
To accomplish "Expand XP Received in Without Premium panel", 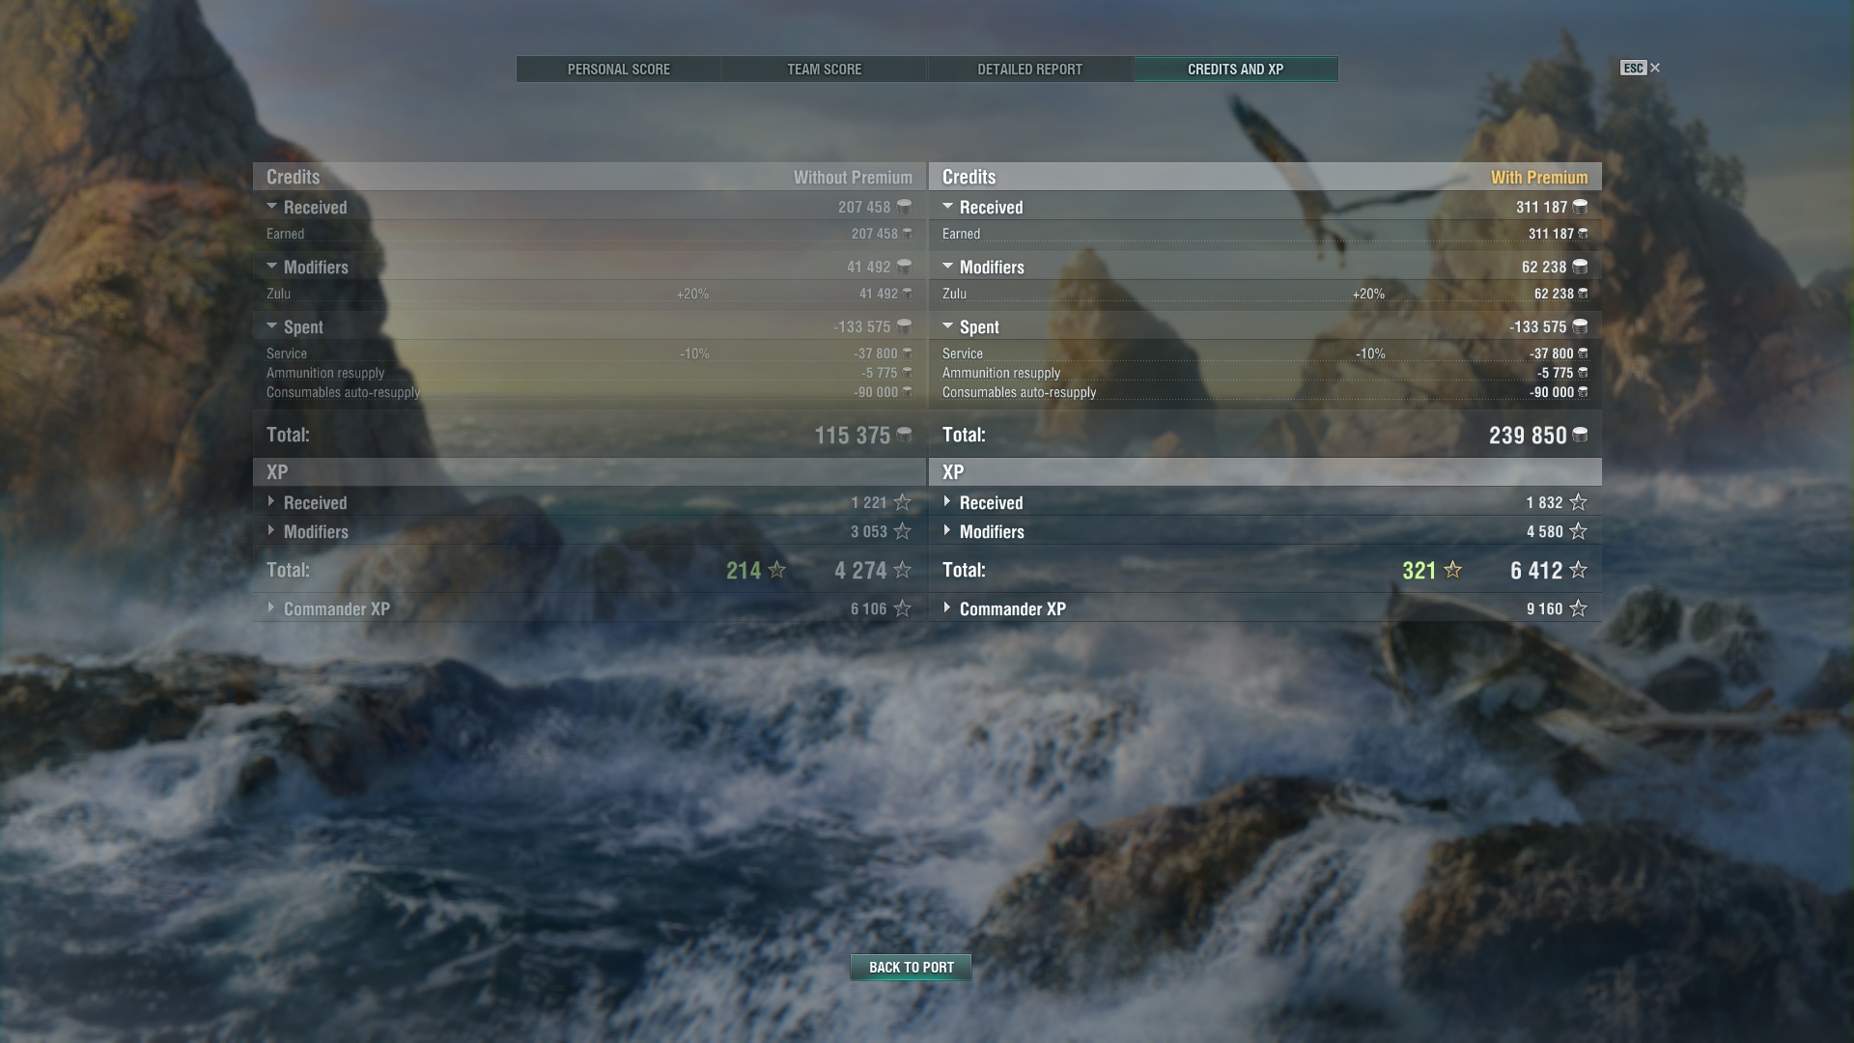I will [x=271, y=502].
